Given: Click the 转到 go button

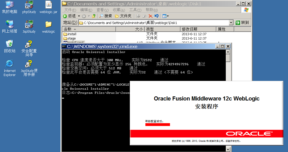Looking at the screenshot, I should [x=242, y=23].
